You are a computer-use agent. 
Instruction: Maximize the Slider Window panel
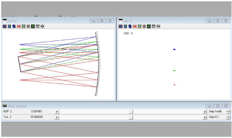[218, 106]
